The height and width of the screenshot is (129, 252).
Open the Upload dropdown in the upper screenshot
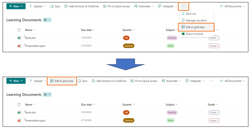(x=38, y=6)
